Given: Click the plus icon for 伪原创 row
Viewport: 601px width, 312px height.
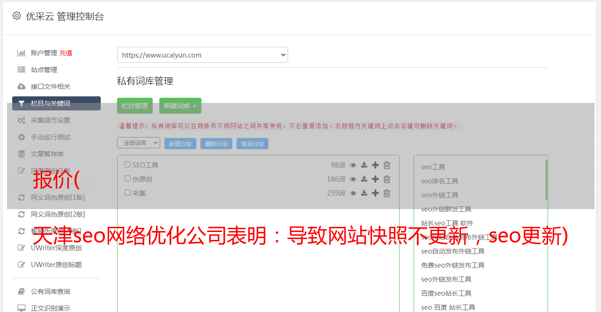Looking at the screenshot, I should click(x=375, y=179).
